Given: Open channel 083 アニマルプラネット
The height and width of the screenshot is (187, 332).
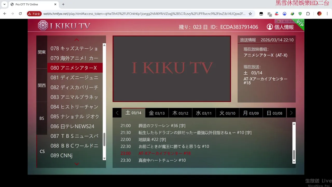Looking at the screenshot, I should [75, 97].
